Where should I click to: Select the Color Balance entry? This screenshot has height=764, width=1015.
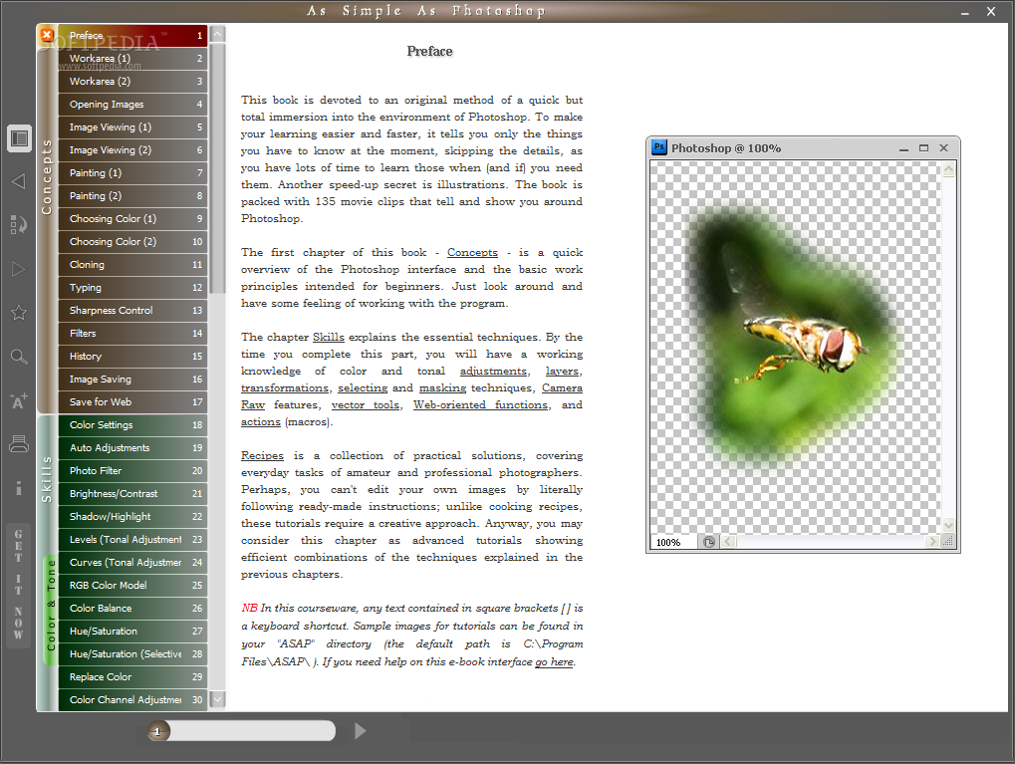click(x=132, y=609)
